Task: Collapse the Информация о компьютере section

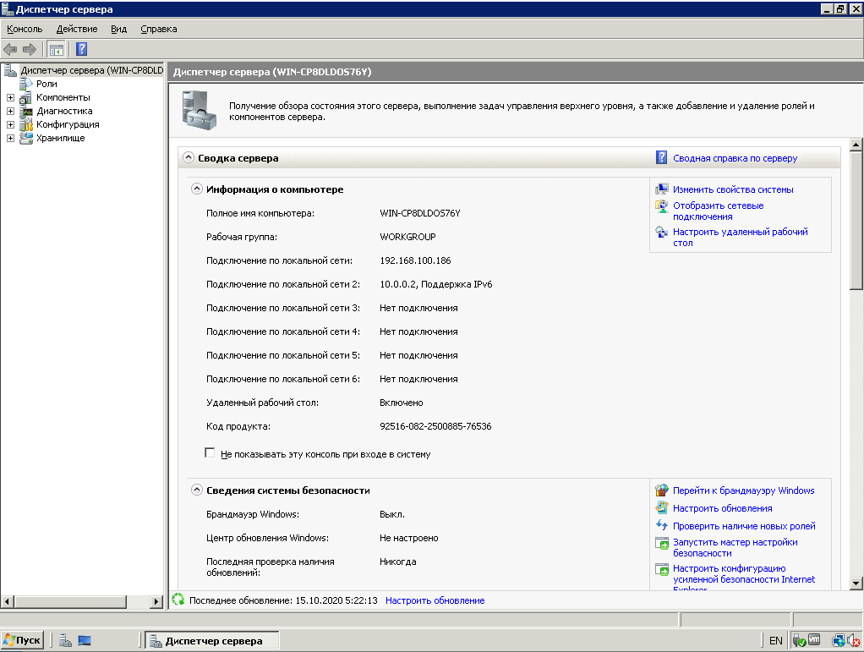Action: click(x=197, y=189)
